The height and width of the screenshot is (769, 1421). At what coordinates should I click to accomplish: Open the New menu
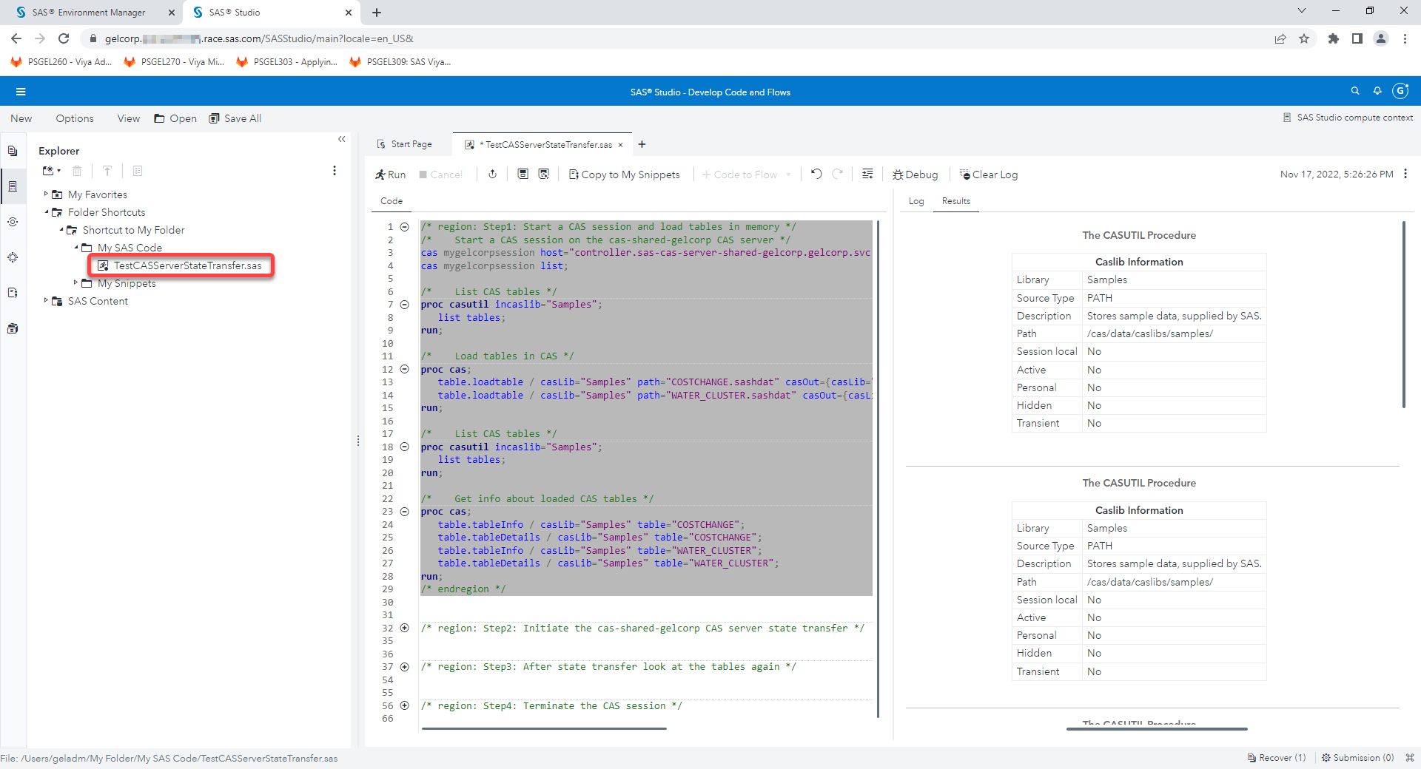point(21,118)
